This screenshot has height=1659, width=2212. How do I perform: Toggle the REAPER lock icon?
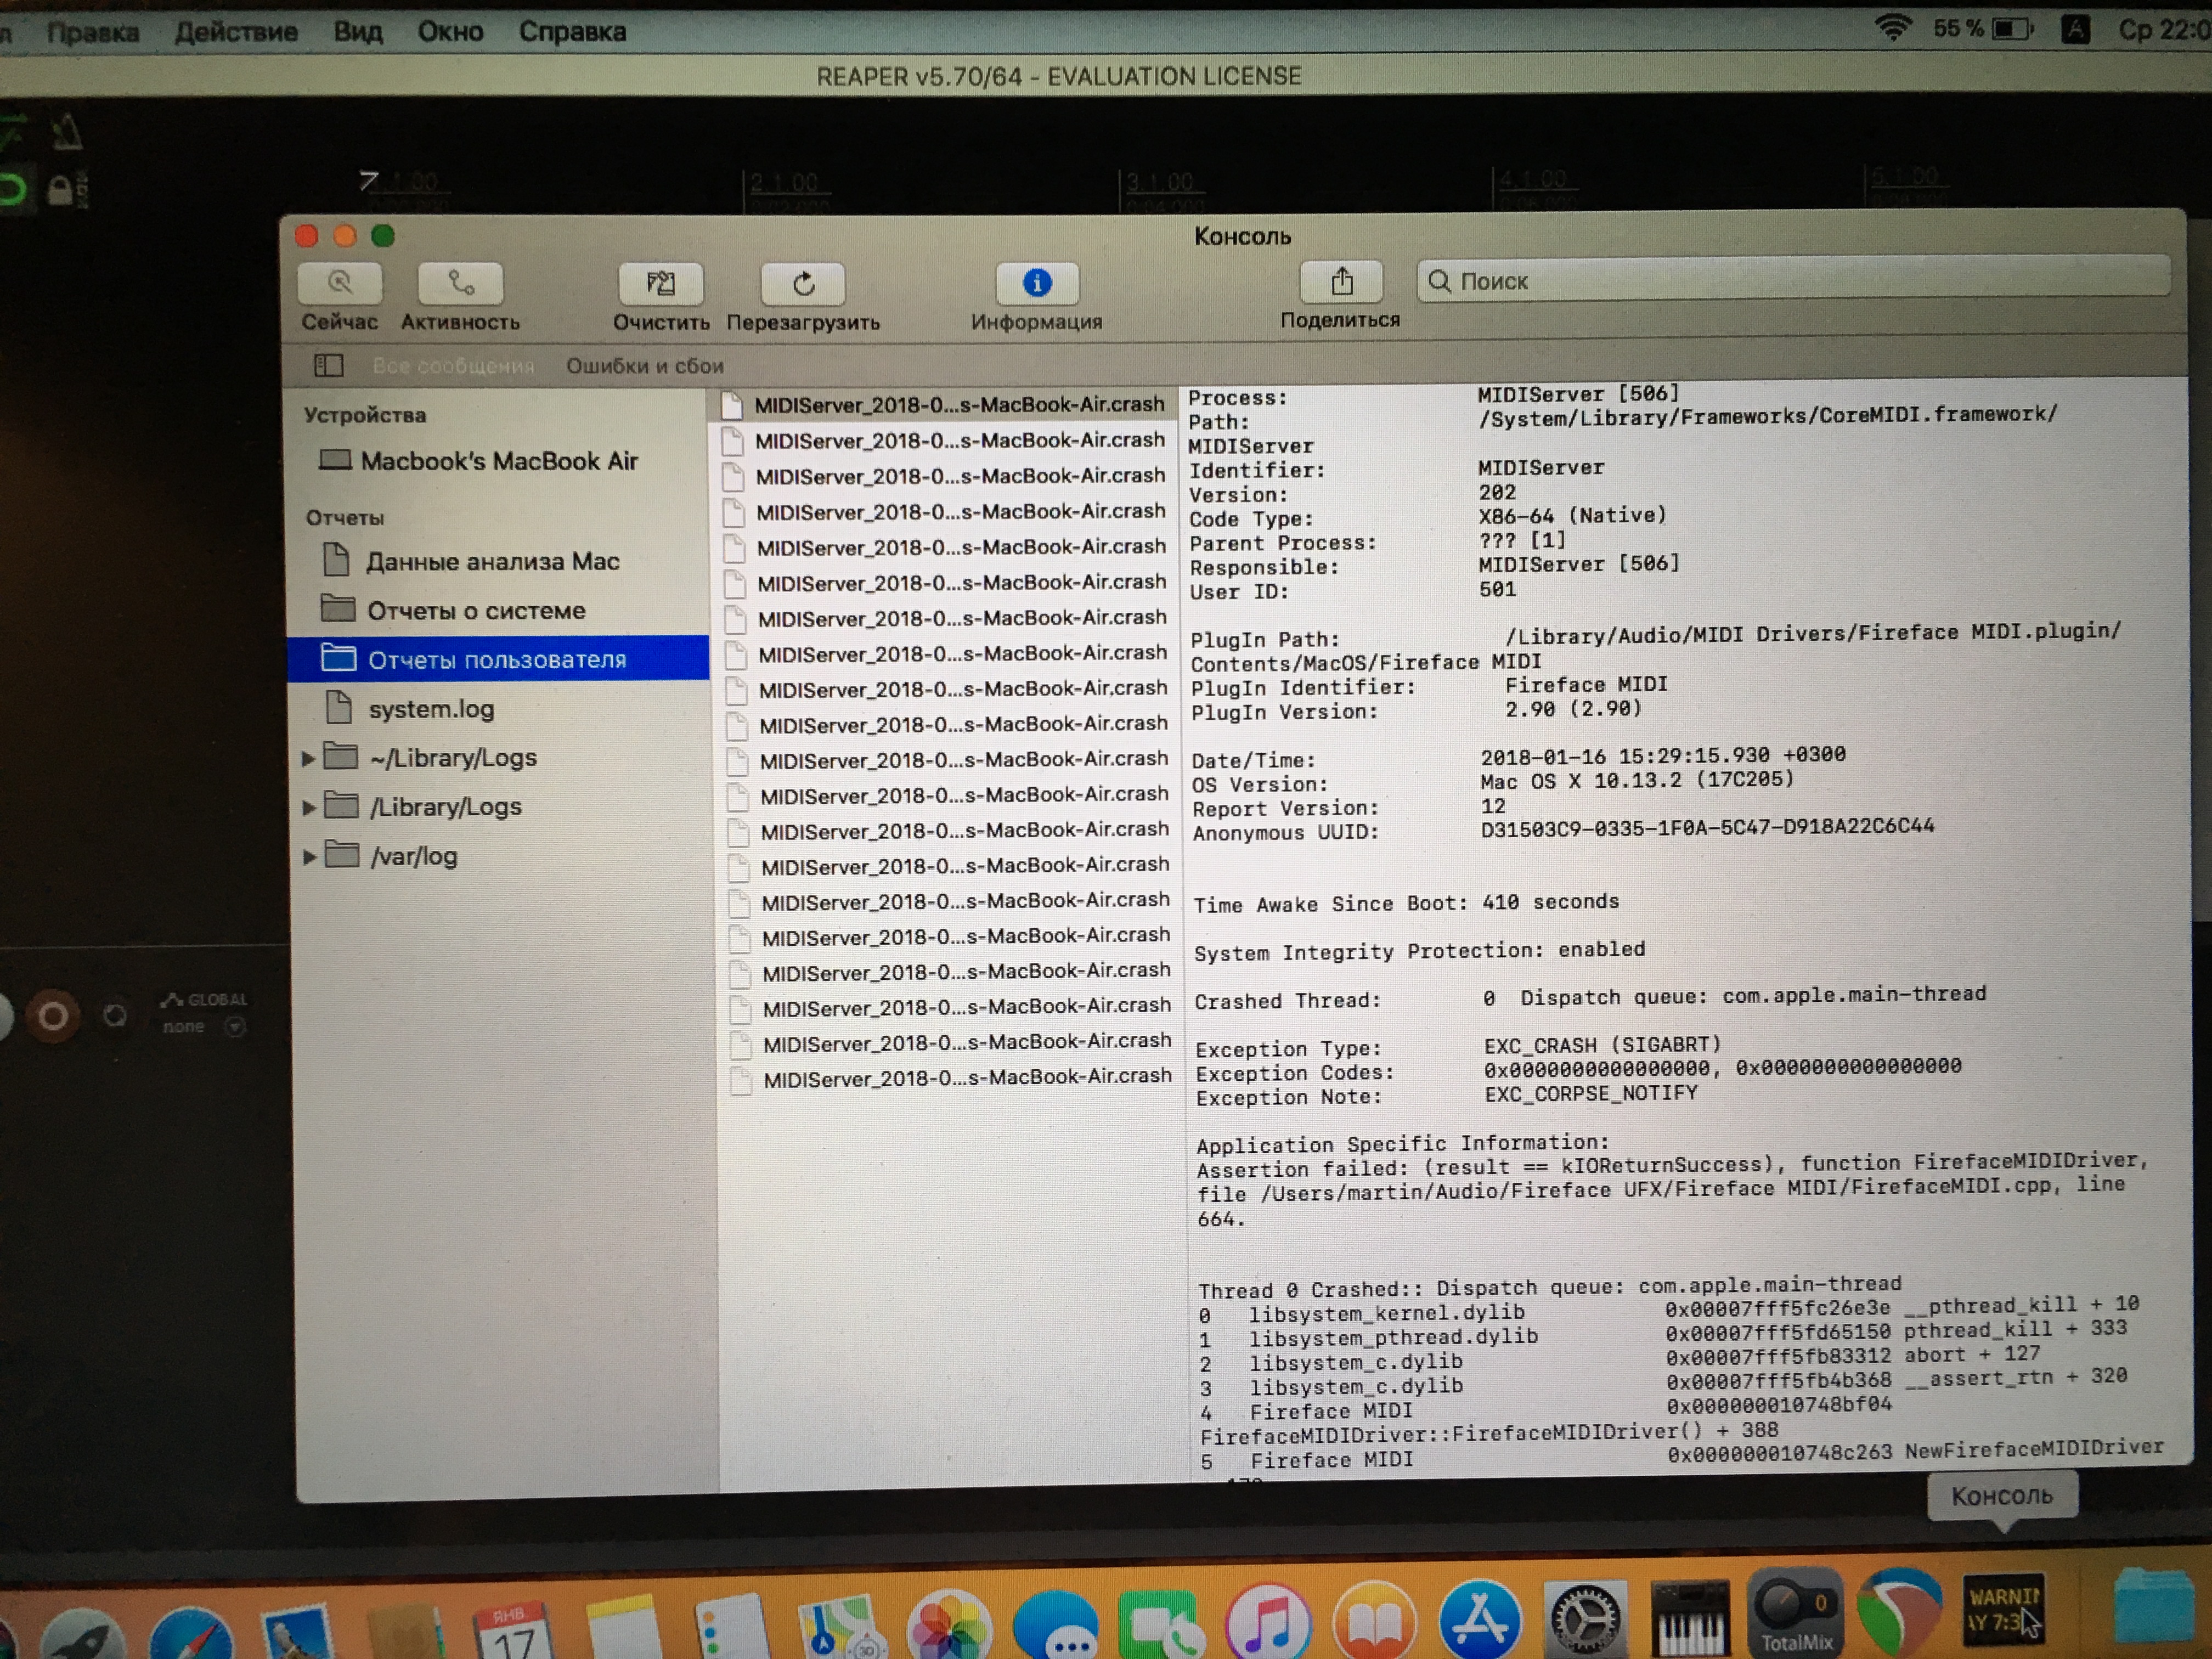pos(61,190)
